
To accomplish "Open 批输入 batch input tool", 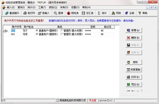I will pos(44,13).
